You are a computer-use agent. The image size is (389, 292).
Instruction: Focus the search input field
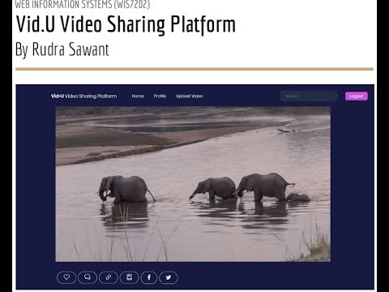pyautogui.click(x=309, y=96)
